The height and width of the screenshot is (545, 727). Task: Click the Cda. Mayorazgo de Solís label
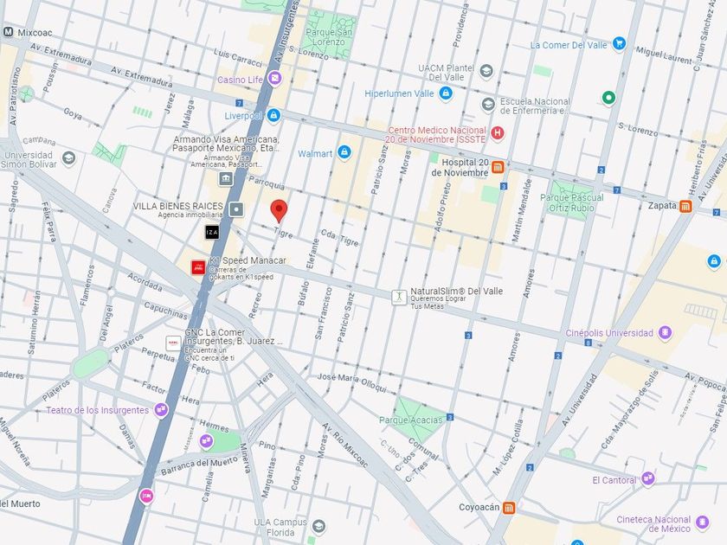click(x=630, y=409)
